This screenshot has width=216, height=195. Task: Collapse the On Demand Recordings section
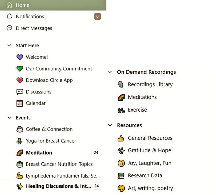110,72
